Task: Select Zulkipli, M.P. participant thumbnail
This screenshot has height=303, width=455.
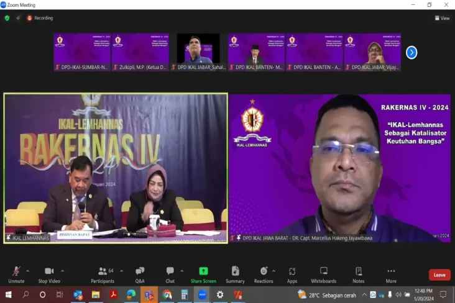Action: point(140,52)
